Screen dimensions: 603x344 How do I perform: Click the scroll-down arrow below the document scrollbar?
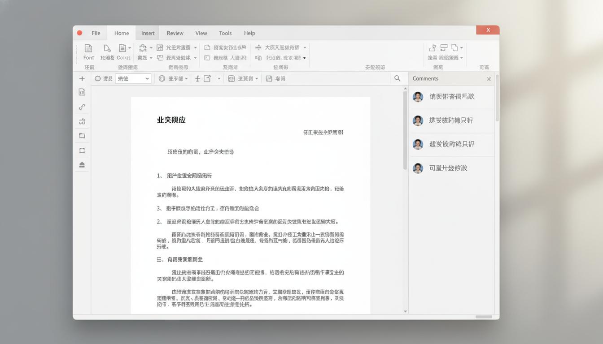405,311
